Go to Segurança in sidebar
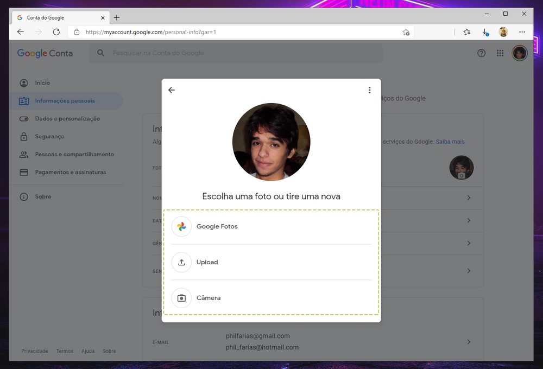This screenshot has width=543, height=369. click(x=49, y=137)
